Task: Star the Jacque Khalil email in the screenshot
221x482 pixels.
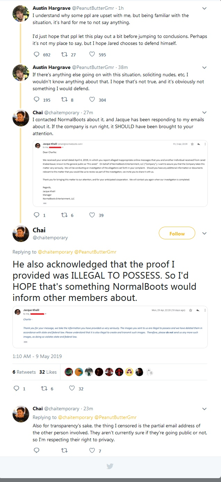Action: click(x=191, y=144)
